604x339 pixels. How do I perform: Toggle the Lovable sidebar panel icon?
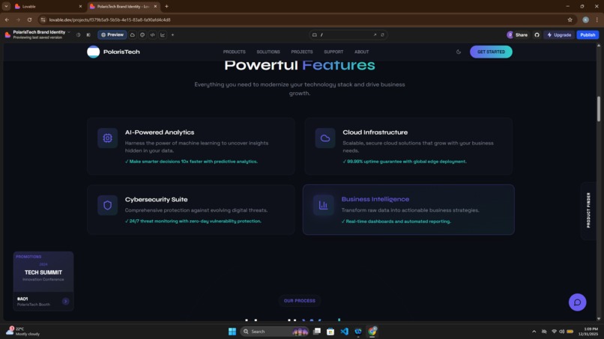pyautogui.click(x=88, y=34)
